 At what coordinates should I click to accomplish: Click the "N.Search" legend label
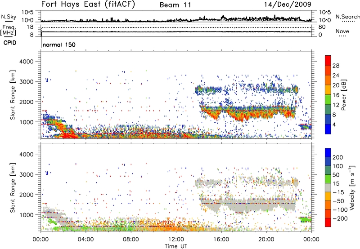coord(347,17)
